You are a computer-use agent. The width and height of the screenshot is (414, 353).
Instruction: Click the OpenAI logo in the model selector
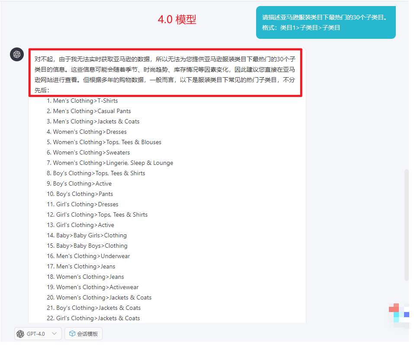(20, 334)
